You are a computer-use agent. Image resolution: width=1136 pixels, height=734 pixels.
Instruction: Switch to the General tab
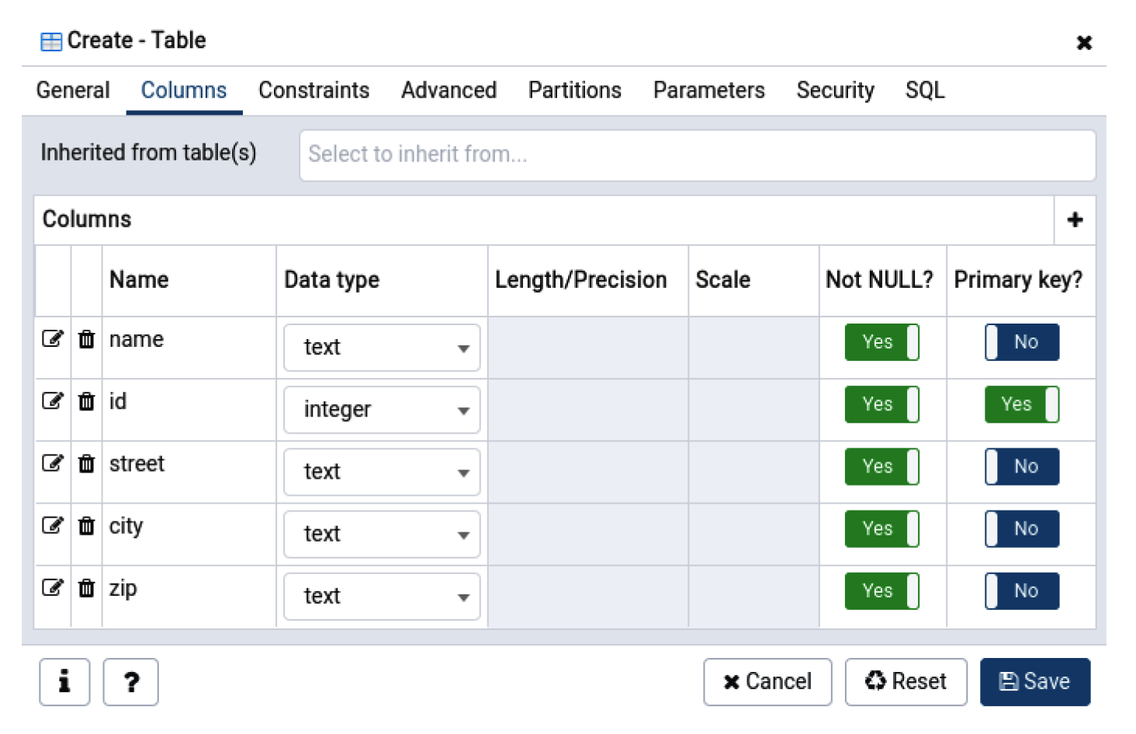click(73, 91)
